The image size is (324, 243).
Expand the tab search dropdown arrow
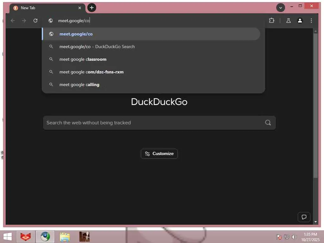pyautogui.click(x=281, y=8)
